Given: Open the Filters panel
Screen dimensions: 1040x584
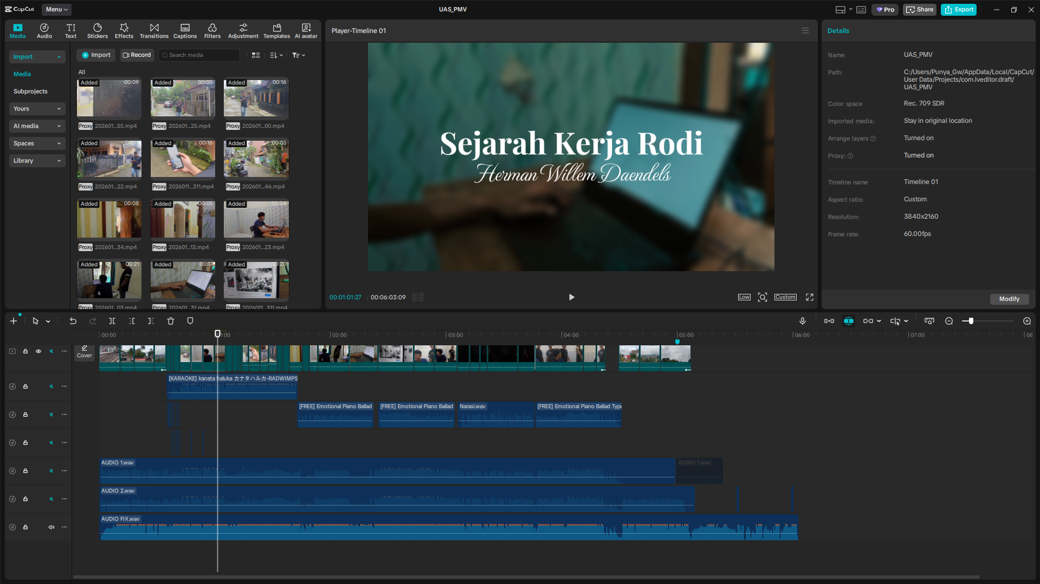Looking at the screenshot, I should click(x=212, y=31).
